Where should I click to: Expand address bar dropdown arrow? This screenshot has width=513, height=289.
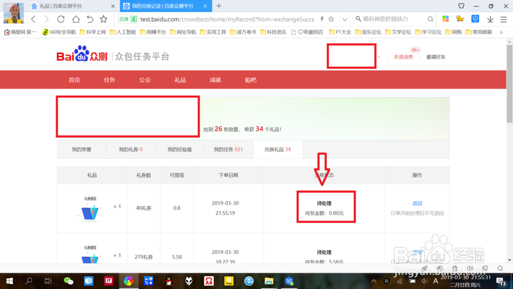click(345, 20)
